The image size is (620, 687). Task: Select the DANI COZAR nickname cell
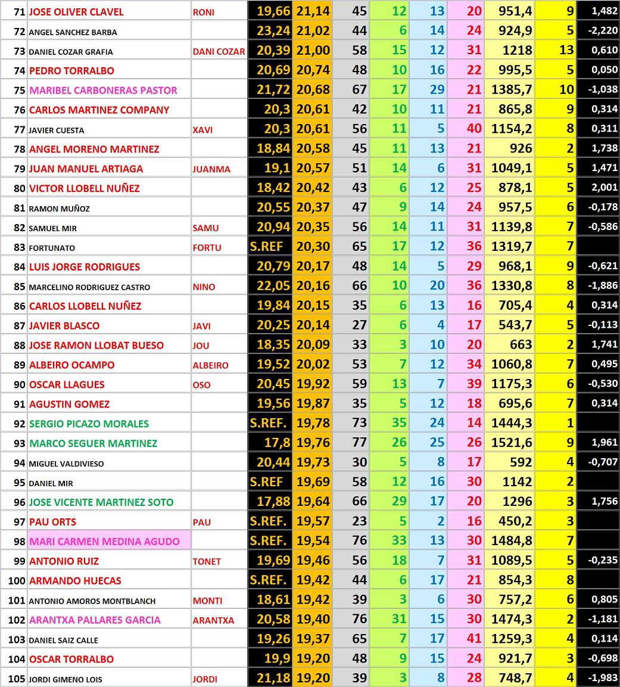(219, 51)
